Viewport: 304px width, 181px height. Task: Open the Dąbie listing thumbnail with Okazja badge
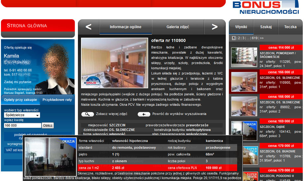[244, 131]
